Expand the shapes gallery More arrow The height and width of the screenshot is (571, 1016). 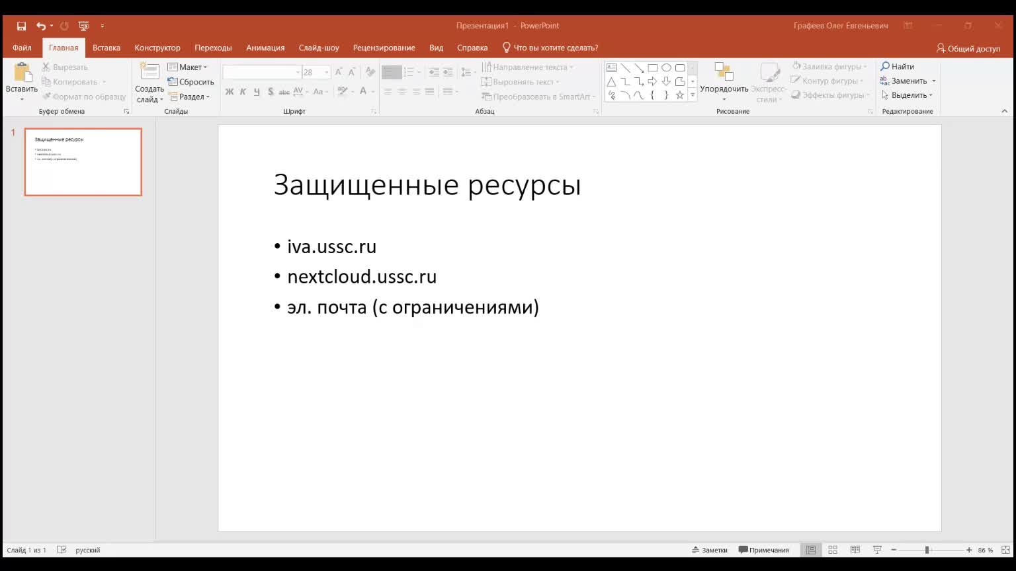pos(693,95)
